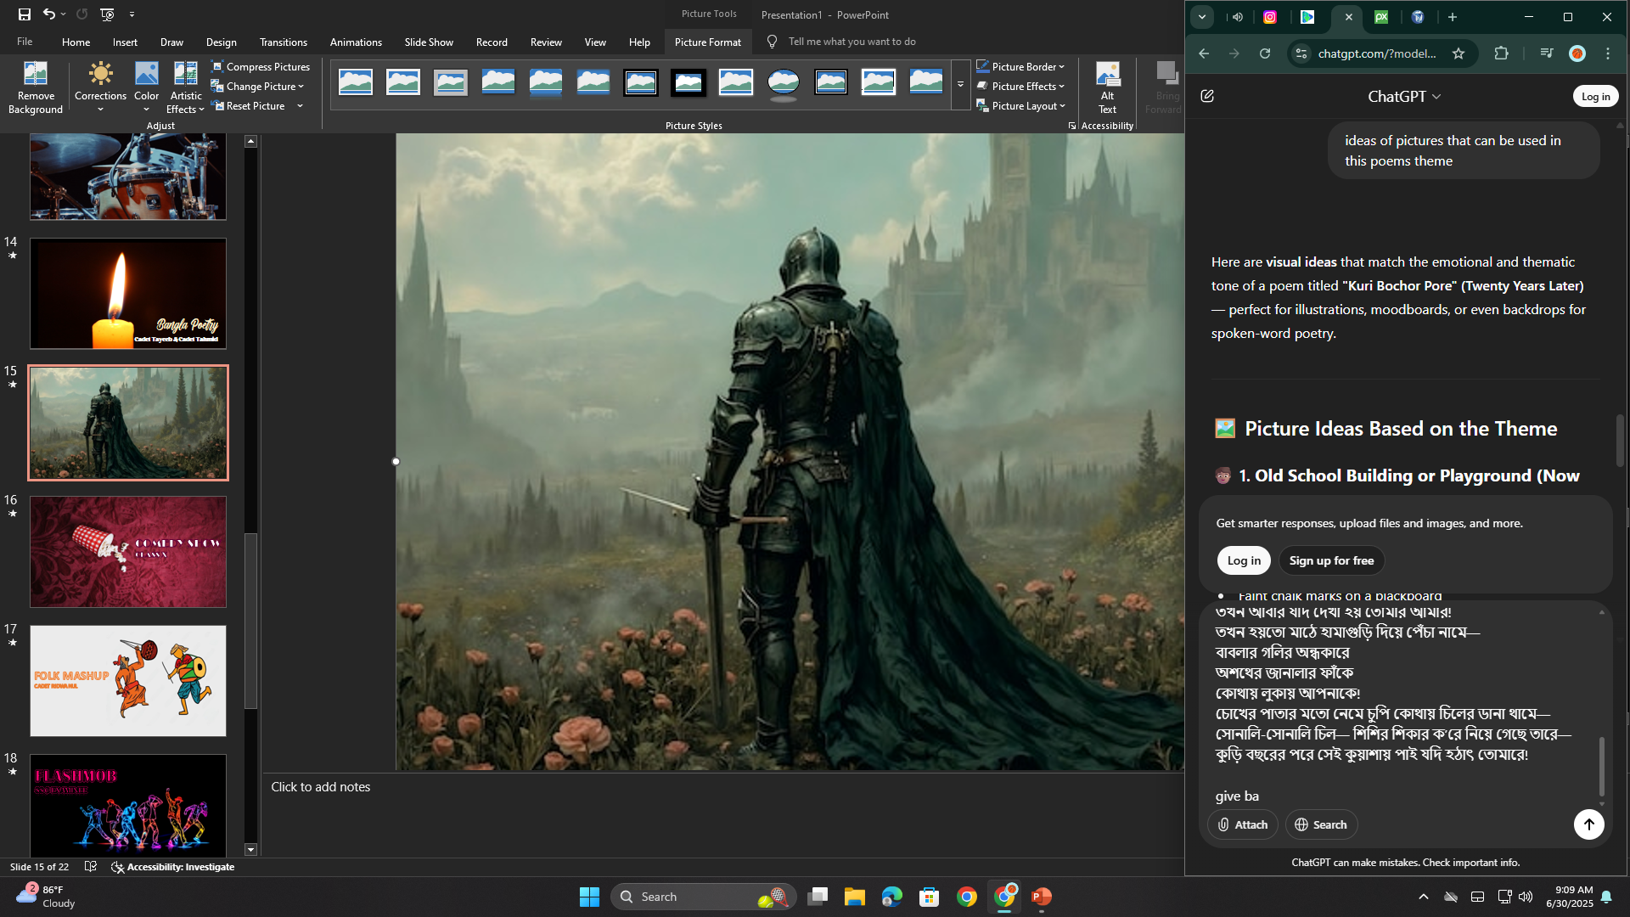Open the Color adjustment menu
The width and height of the screenshot is (1630, 917).
click(x=146, y=87)
